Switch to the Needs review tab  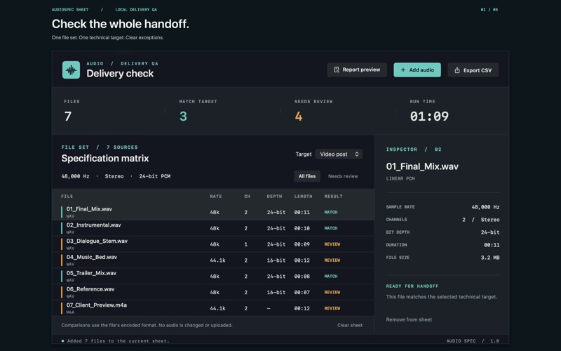pyautogui.click(x=343, y=176)
